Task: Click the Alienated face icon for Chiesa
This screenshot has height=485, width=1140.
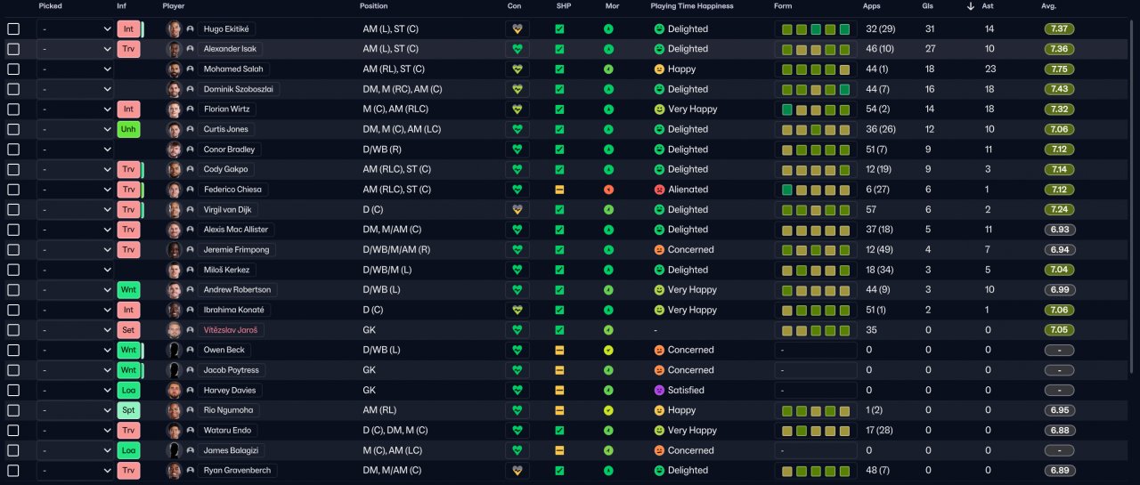Action: pos(659,190)
